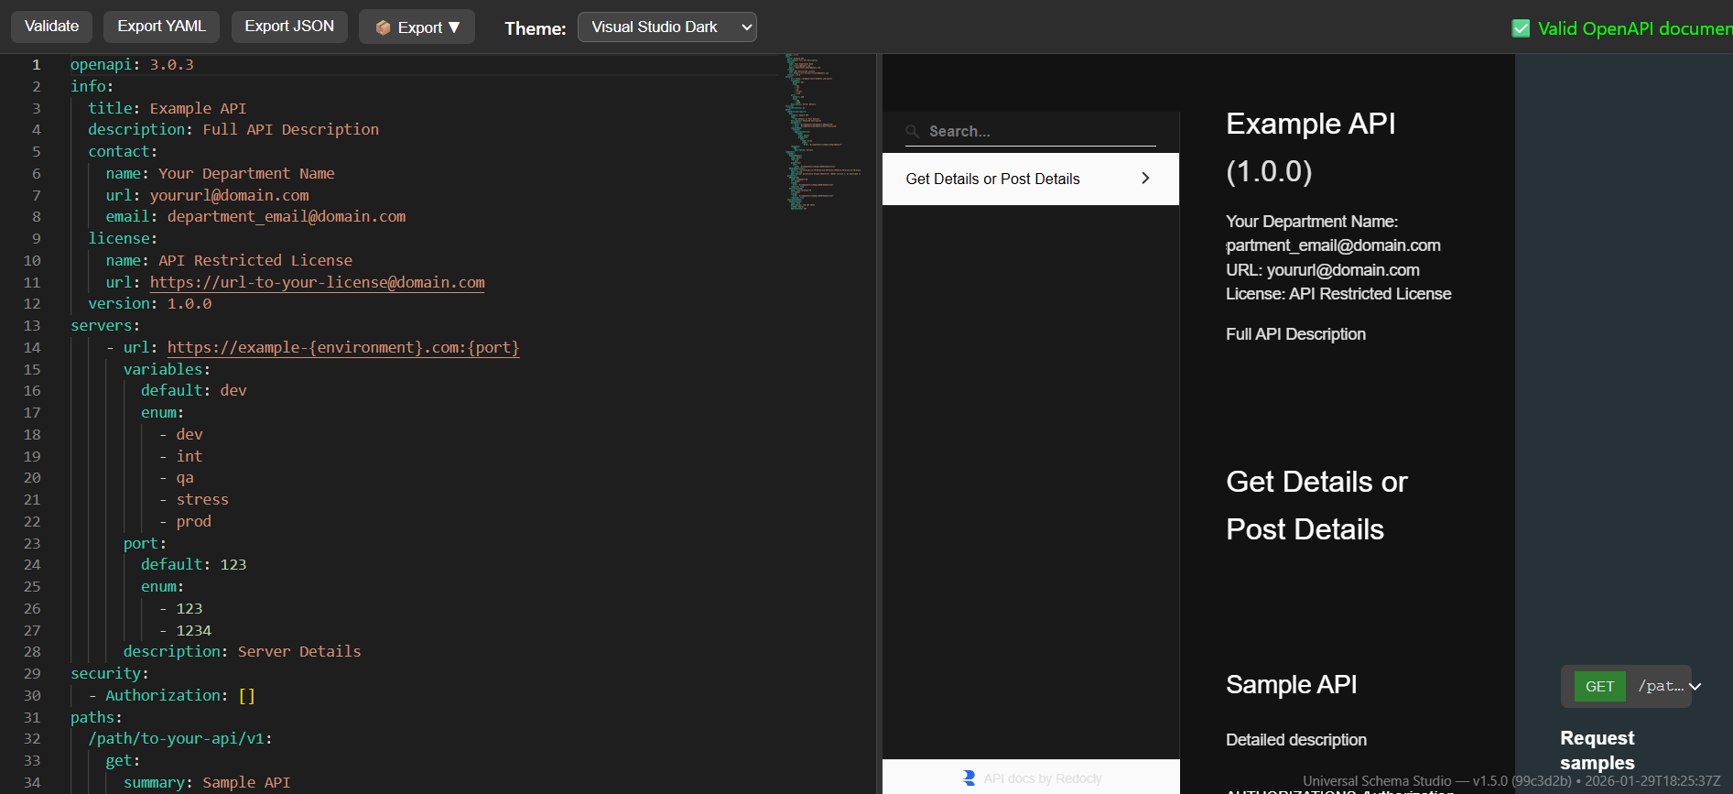The width and height of the screenshot is (1733, 794).
Task: Click the search magnifier icon in docs
Action: tap(913, 132)
